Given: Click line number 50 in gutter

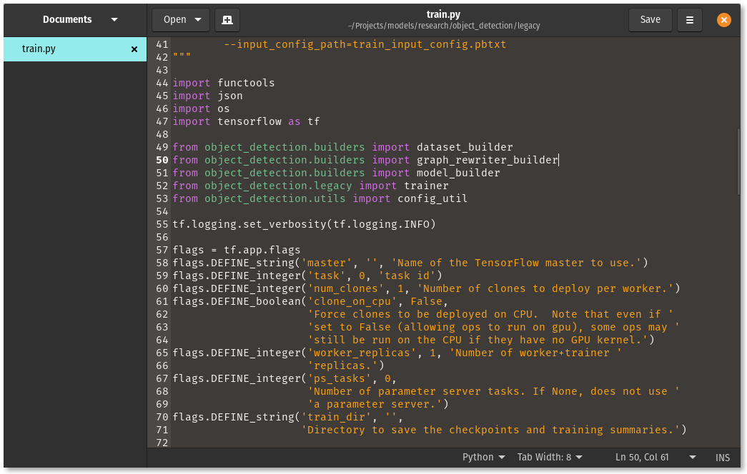Looking at the screenshot, I should pos(162,160).
